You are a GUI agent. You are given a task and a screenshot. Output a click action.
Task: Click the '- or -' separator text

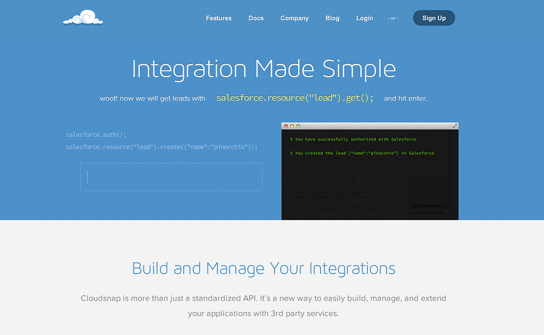pyautogui.click(x=393, y=18)
